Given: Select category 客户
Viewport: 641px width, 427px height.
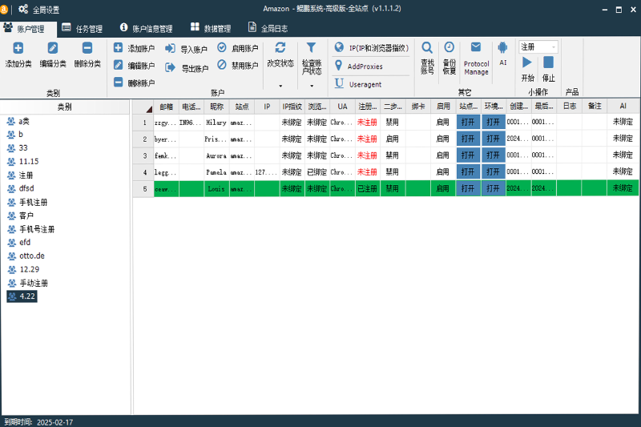Looking at the screenshot, I should (x=26, y=216).
